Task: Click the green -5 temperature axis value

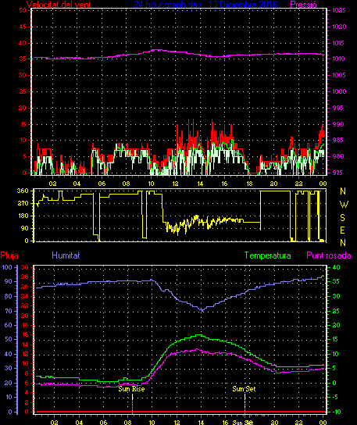Action: [x=336, y=397]
